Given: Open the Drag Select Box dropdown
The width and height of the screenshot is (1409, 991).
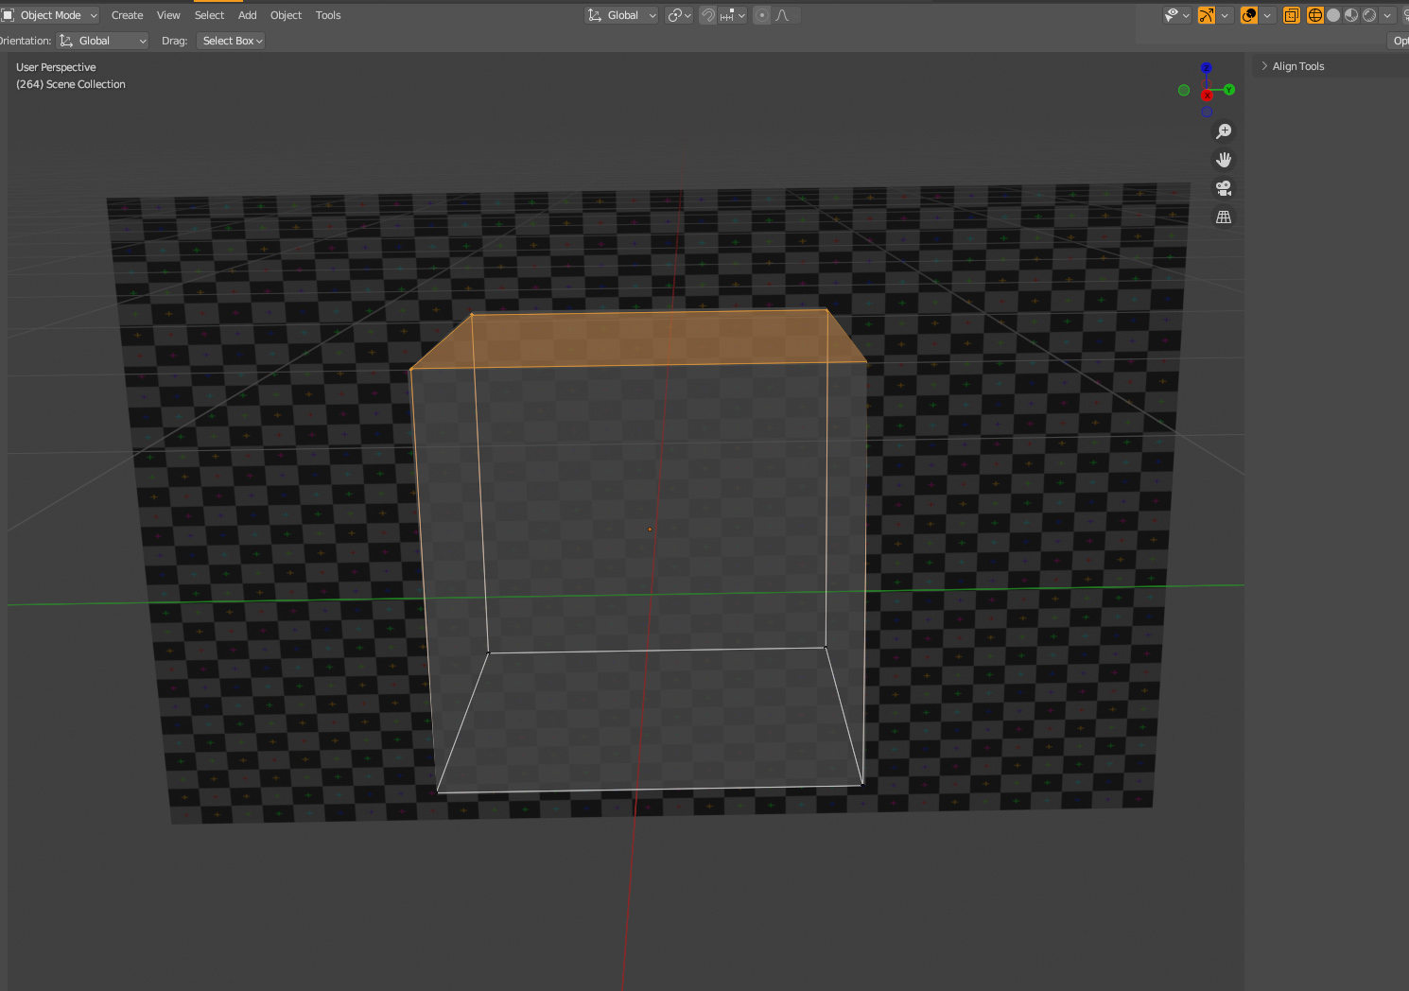Looking at the screenshot, I should 231,41.
